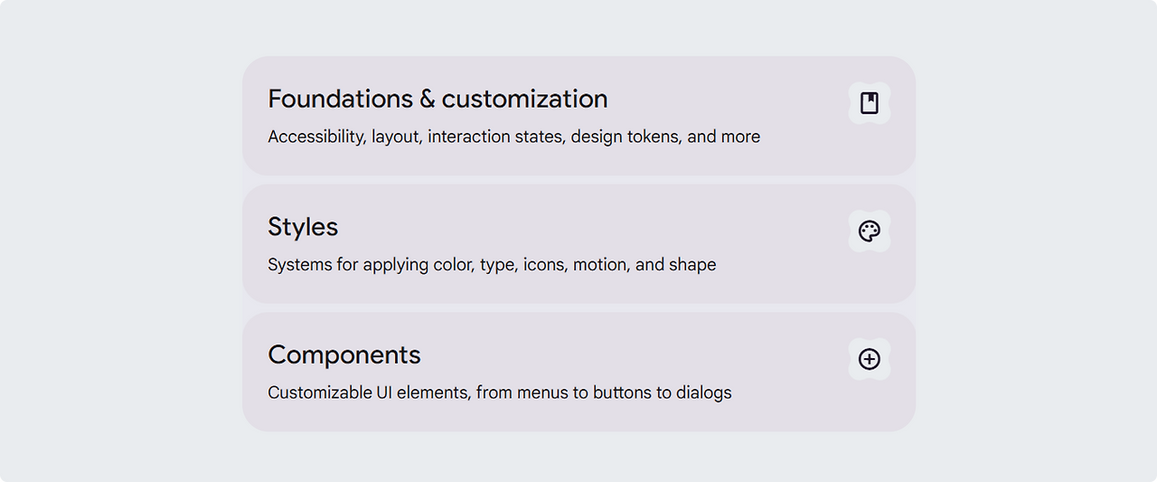This screenshot has height=482, width=1157.
Task: Click 'Customizable UI elements' description text
Action: point(370,392)
